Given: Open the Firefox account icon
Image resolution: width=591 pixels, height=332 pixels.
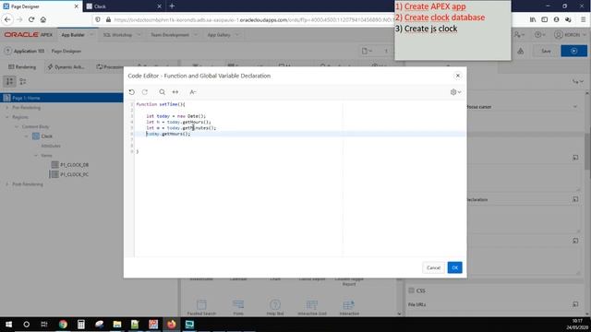Looking at the screenshot, I should (x=556, y=19).
